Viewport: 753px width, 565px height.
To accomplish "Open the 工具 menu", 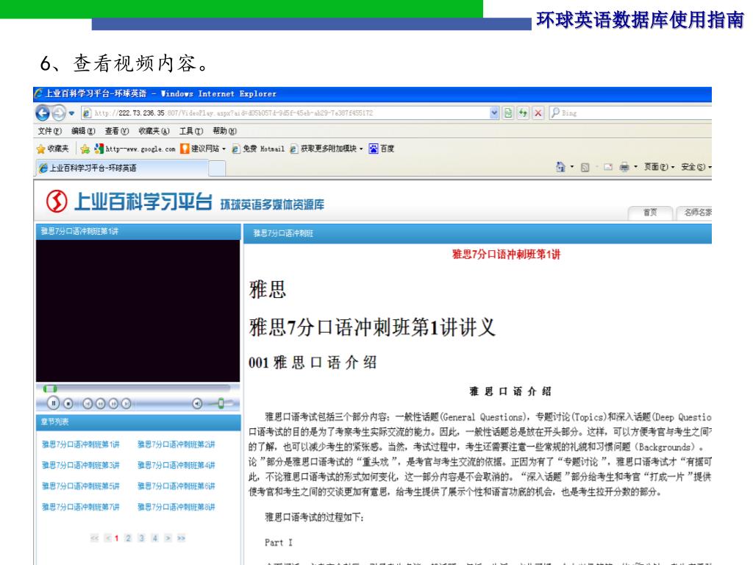I will click(x=191, y=131).
